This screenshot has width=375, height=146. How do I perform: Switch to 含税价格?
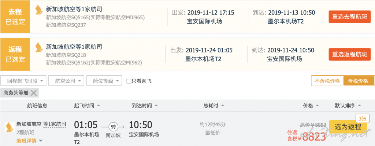pos(358,81)
